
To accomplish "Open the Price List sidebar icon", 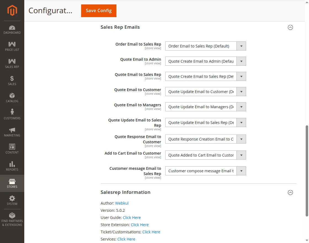I will coord(12,44).
